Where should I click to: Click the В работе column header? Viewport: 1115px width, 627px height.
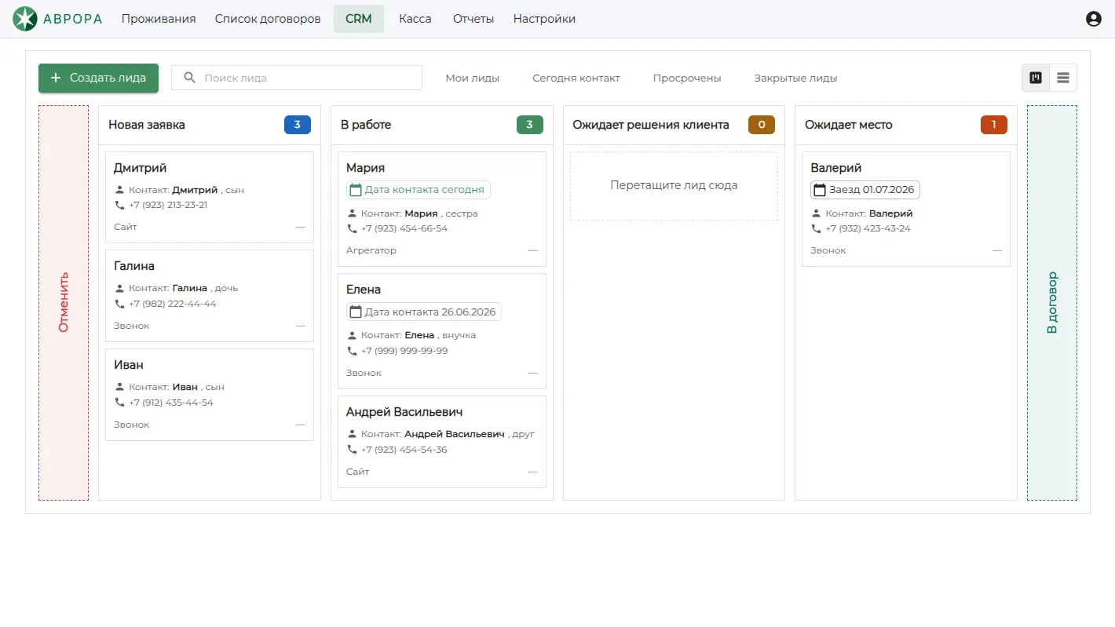[442, 125]
